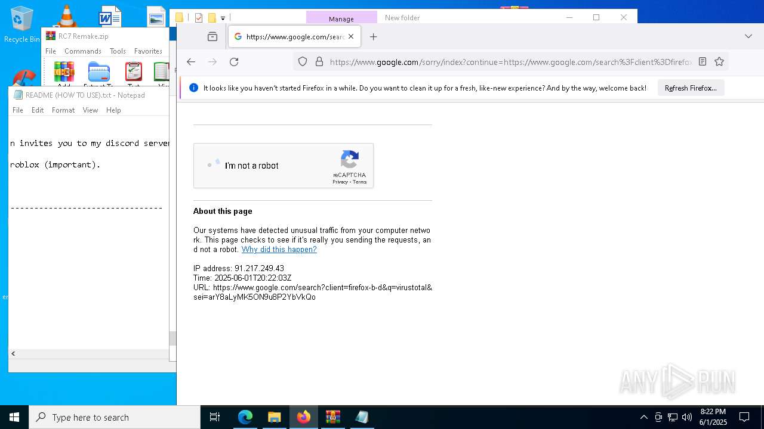764x429 pixels.
Task: Click the Refresh Firefox button
Action: [691, 88]
